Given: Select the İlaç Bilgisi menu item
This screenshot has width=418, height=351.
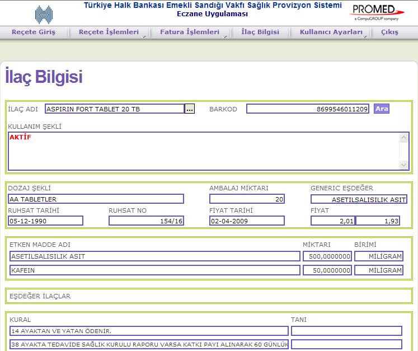Looking at the screenshot, I should [x=260, y=32].
